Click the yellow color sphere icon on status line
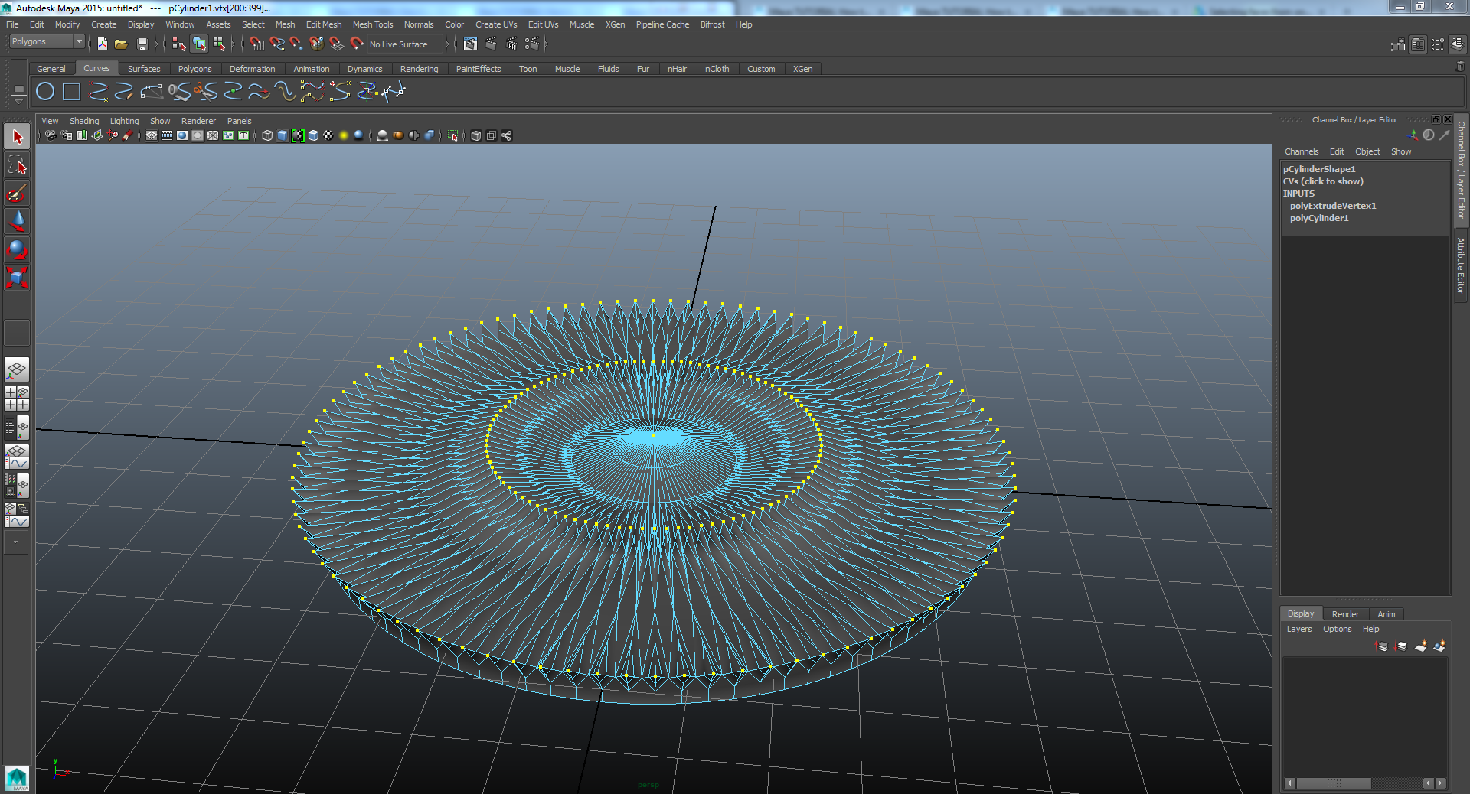This screenshot has width=1470, height=794. point(345,135)
